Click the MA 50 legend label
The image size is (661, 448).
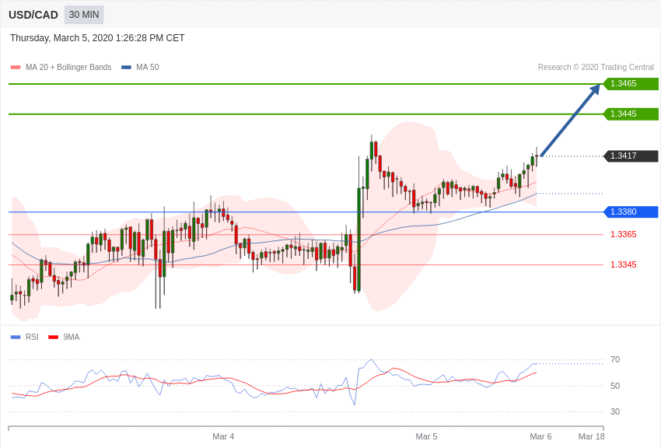148,67
